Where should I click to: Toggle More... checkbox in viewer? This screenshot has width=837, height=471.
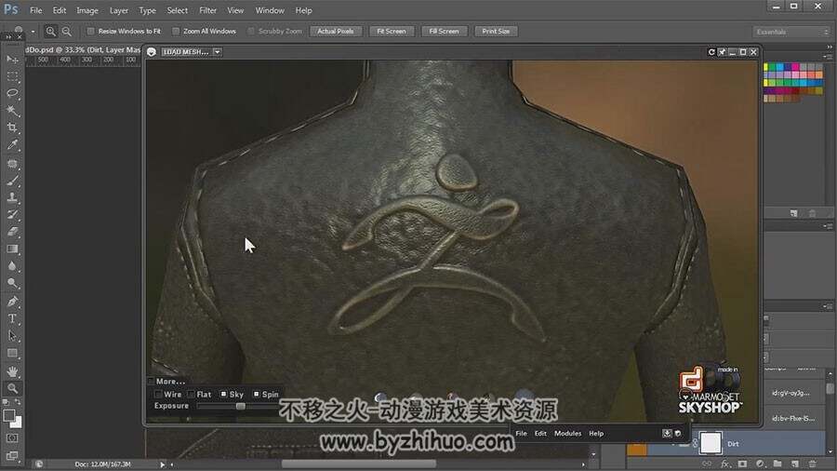point(151,382)
